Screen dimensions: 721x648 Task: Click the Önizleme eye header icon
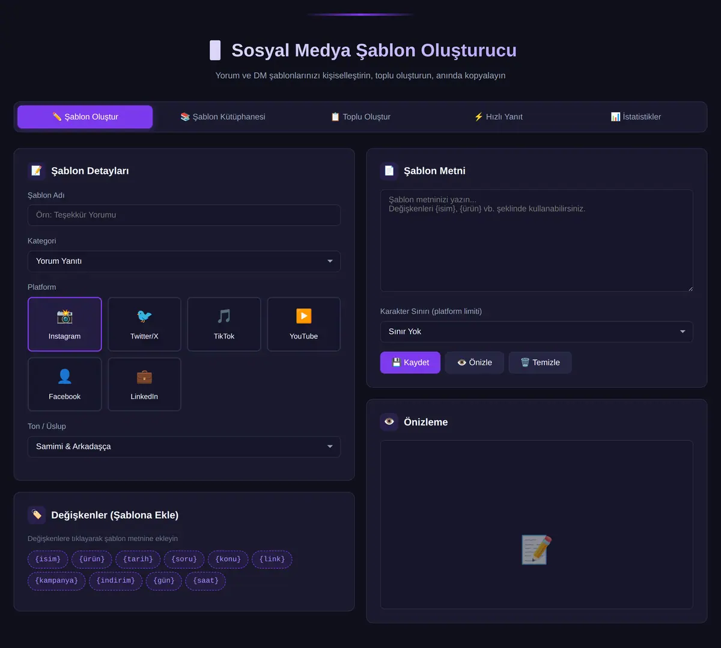coord(389,422)
